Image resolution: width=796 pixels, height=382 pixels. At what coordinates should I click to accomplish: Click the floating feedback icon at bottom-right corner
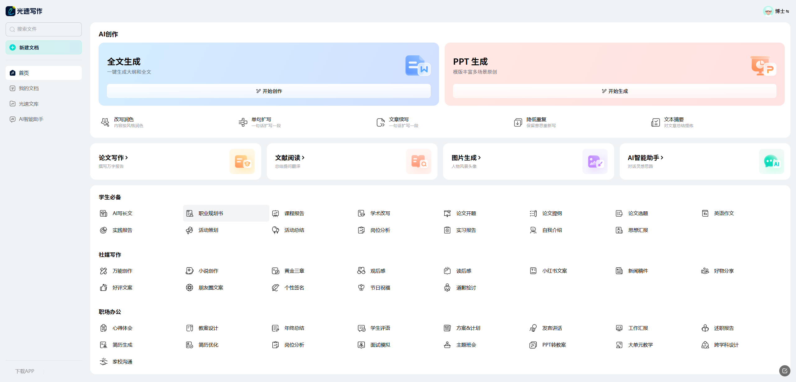[x=785, y=370]
